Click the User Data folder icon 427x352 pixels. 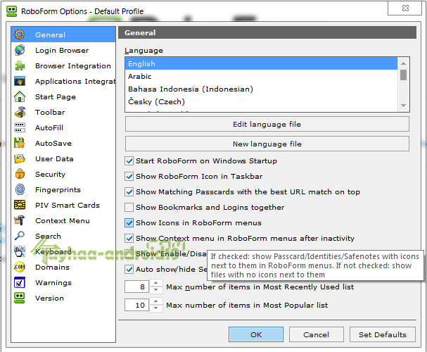(20, 158)
